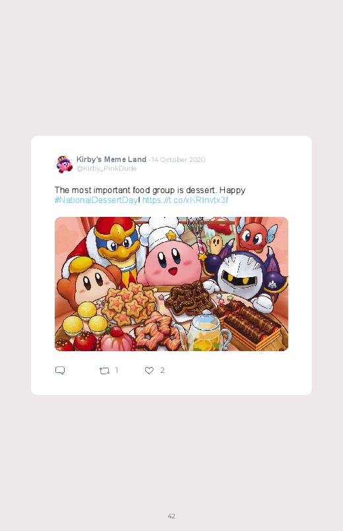The image size is (343, 531).
Task: Open the @Kirby_PinkDude handle
Action: (106, 169)
